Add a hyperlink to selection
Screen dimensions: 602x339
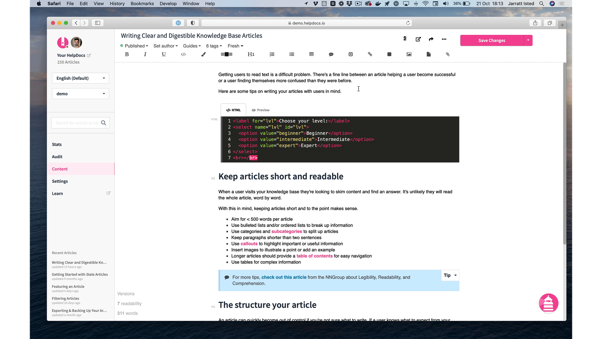tap(370, 54)
